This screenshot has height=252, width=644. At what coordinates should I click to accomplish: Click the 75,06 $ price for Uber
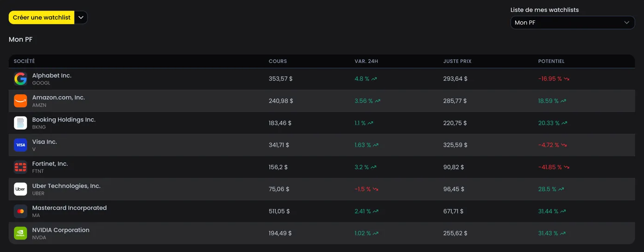(279, 189)
